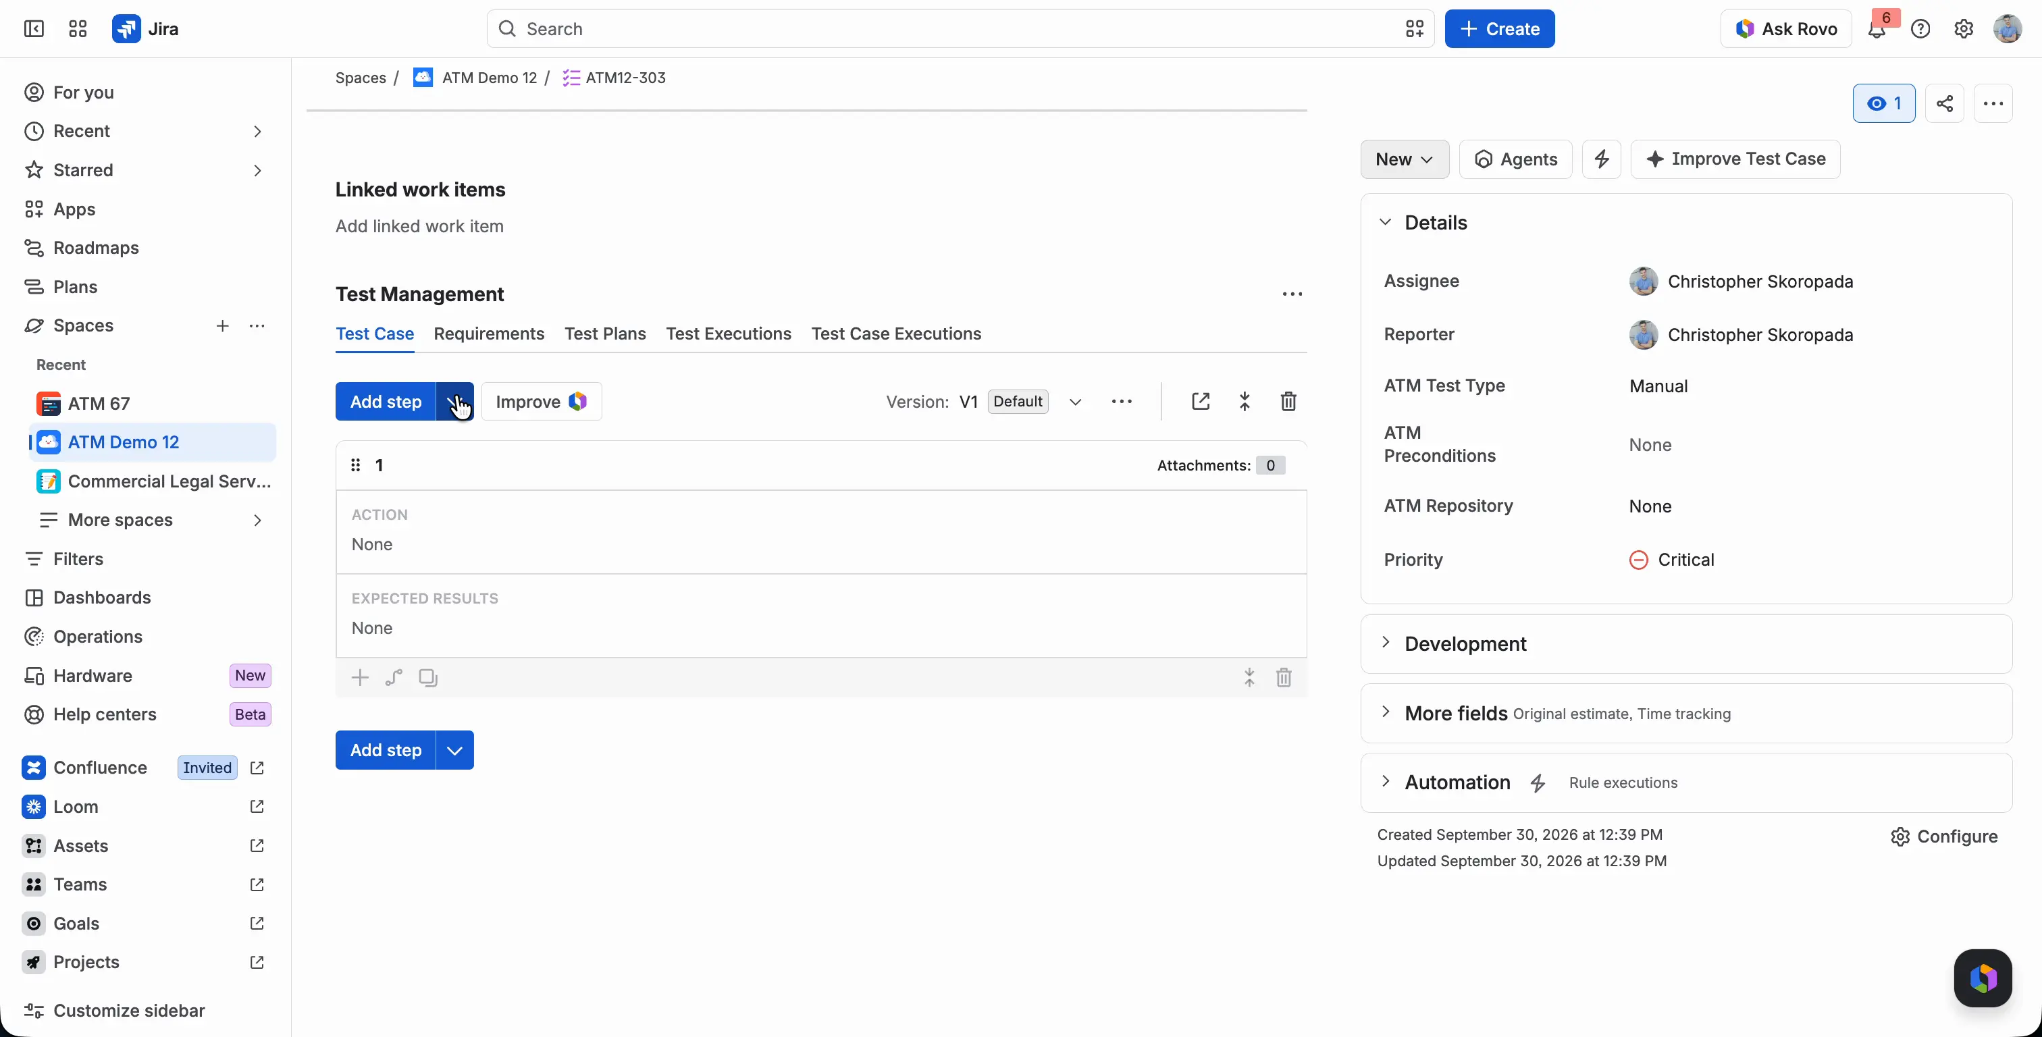The height and width of the screenshot is (1037, 2042).
Task: Click the call-to-test link icon in step 1
Action: pyautogui.click(x=394, y=678)
